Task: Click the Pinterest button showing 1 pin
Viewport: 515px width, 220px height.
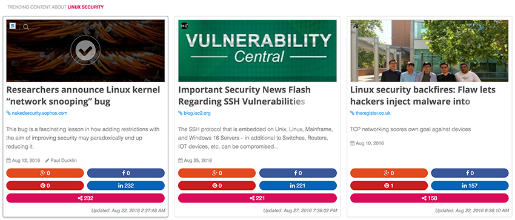Action: (x=389, y=186)
